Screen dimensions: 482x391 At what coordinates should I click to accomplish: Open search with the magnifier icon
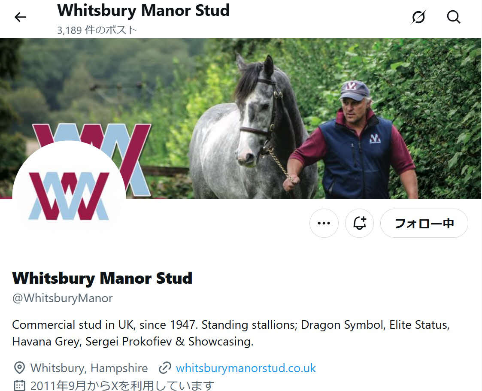click(453, 17)
